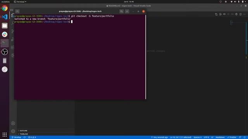Click the new tab icon in terminal title bar
This screenshot has height=139, width=248.
pos(17,11)
